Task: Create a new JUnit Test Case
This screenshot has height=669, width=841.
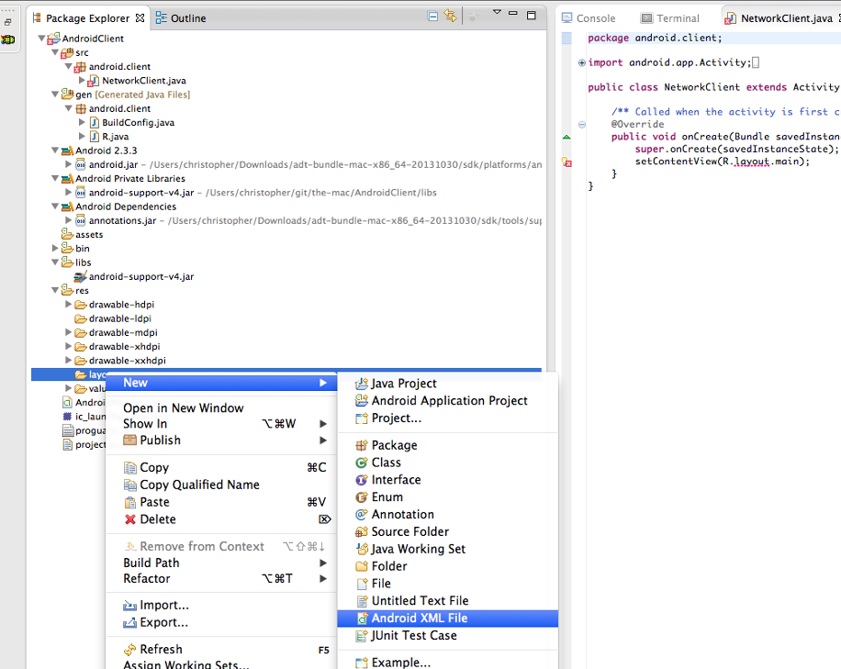Action: pos(448,635)
